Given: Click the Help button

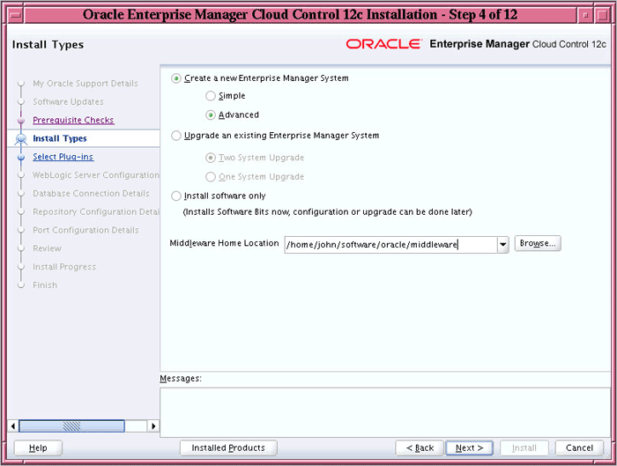Looking at the screenshot, I should [38, 448].
